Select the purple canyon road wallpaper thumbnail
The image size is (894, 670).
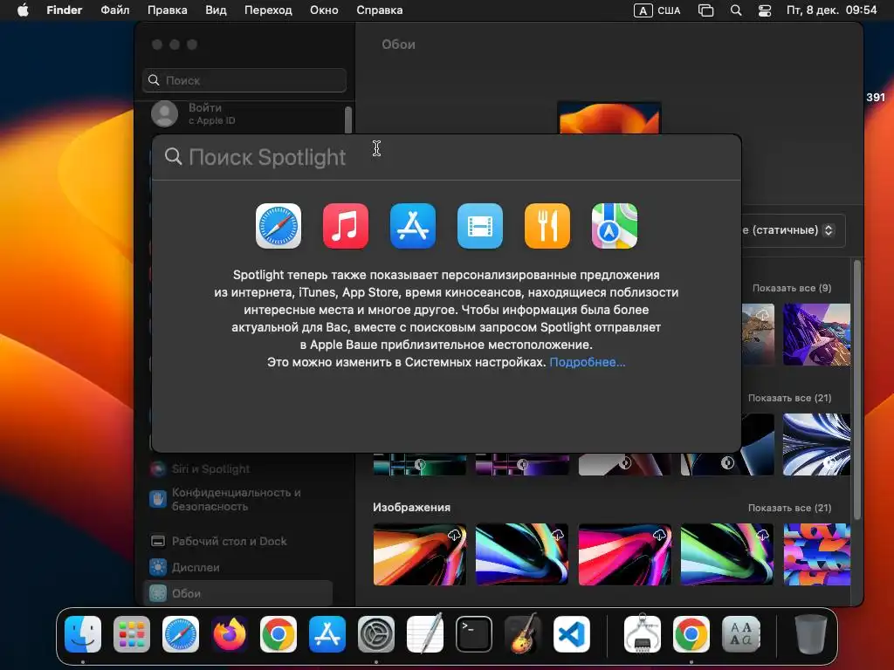[817, 334]
